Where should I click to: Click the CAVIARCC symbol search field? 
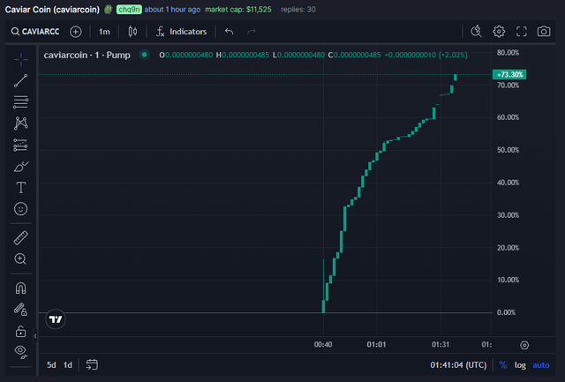pyautogui.click(x=38, y=32)
